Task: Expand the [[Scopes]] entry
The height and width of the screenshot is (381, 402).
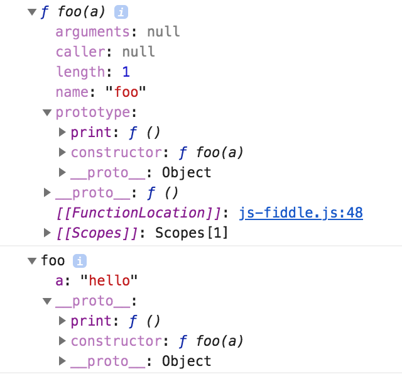Action: [x=47, y=233]
